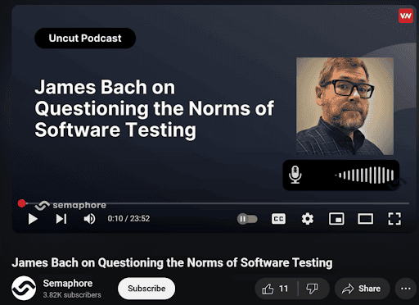The image size is (419, 305).
Task: Share this video
Action: point(362,289)
